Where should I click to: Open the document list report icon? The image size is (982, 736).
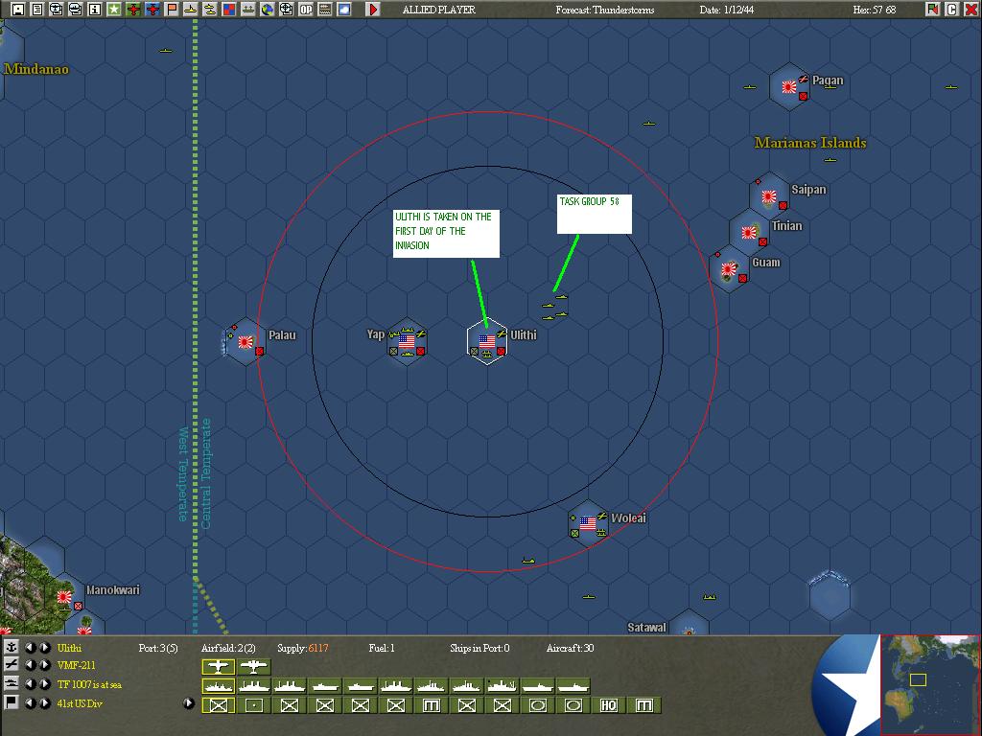37,10
